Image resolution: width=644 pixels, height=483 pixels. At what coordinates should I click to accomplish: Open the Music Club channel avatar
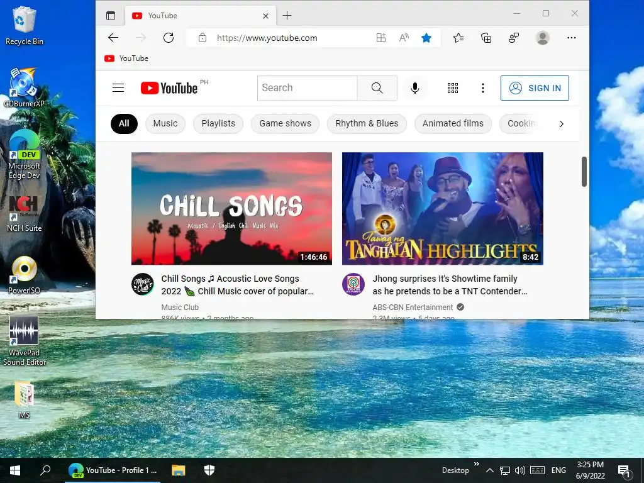[143, 284]
